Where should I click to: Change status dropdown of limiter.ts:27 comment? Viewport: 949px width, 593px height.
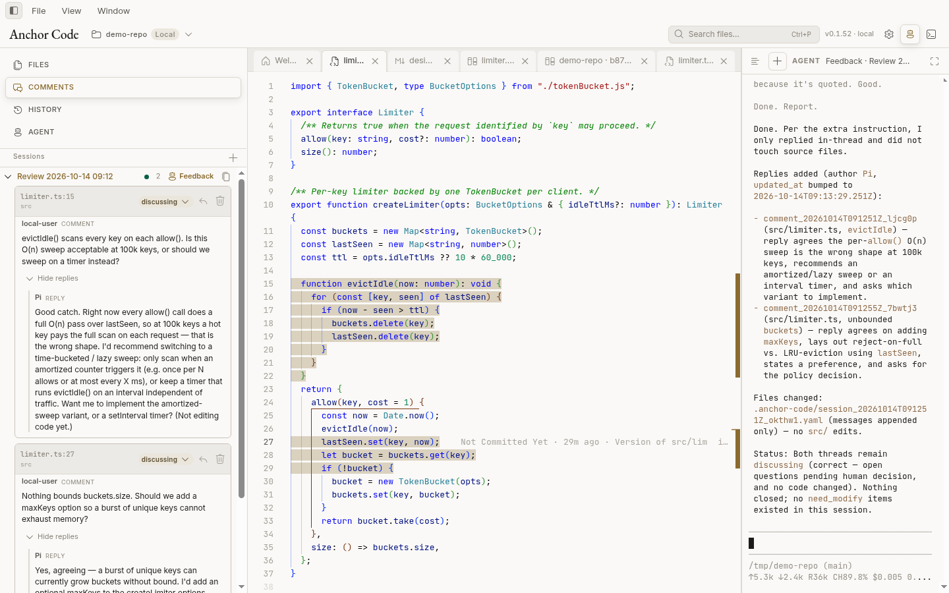coord(165,459)
